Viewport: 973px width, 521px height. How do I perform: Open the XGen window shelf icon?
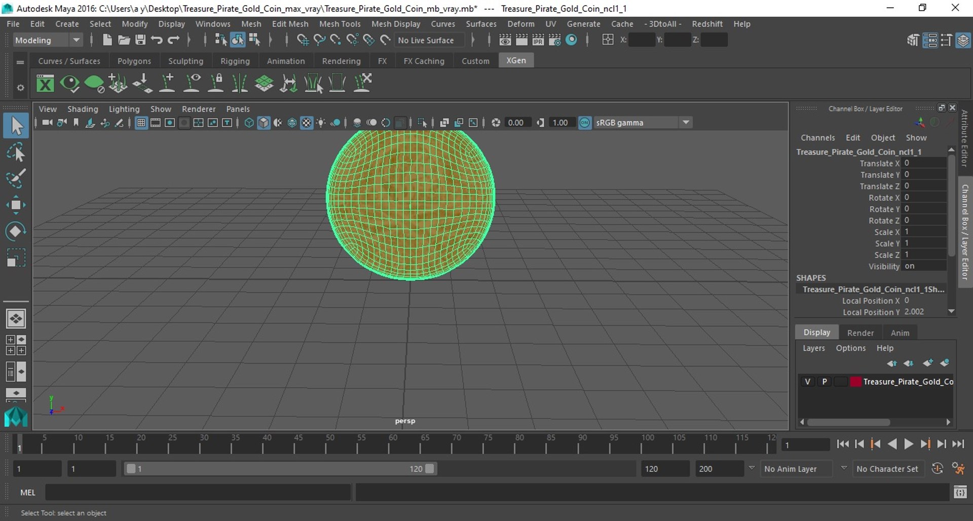point(45,83)
